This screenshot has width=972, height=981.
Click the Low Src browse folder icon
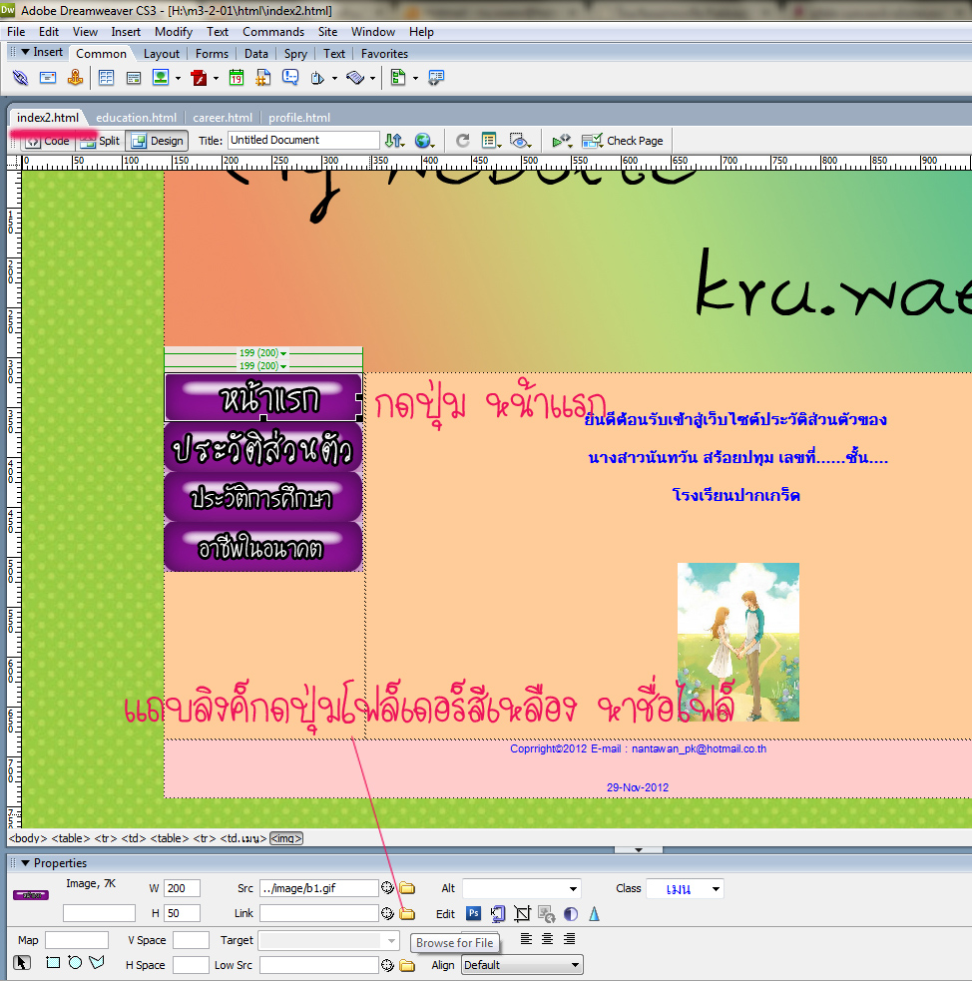(x=407, y=965)
